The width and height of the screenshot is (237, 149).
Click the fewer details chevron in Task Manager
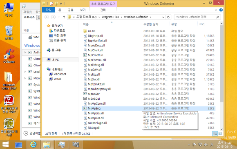(26, 133)
